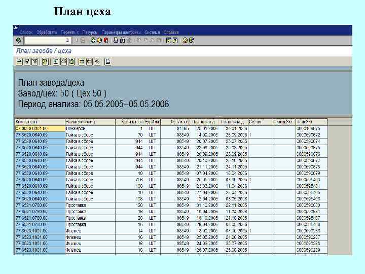This screenshot has width=365, height=274.
Task: Click date cell 18.10.2005
Action: (204, 218)
